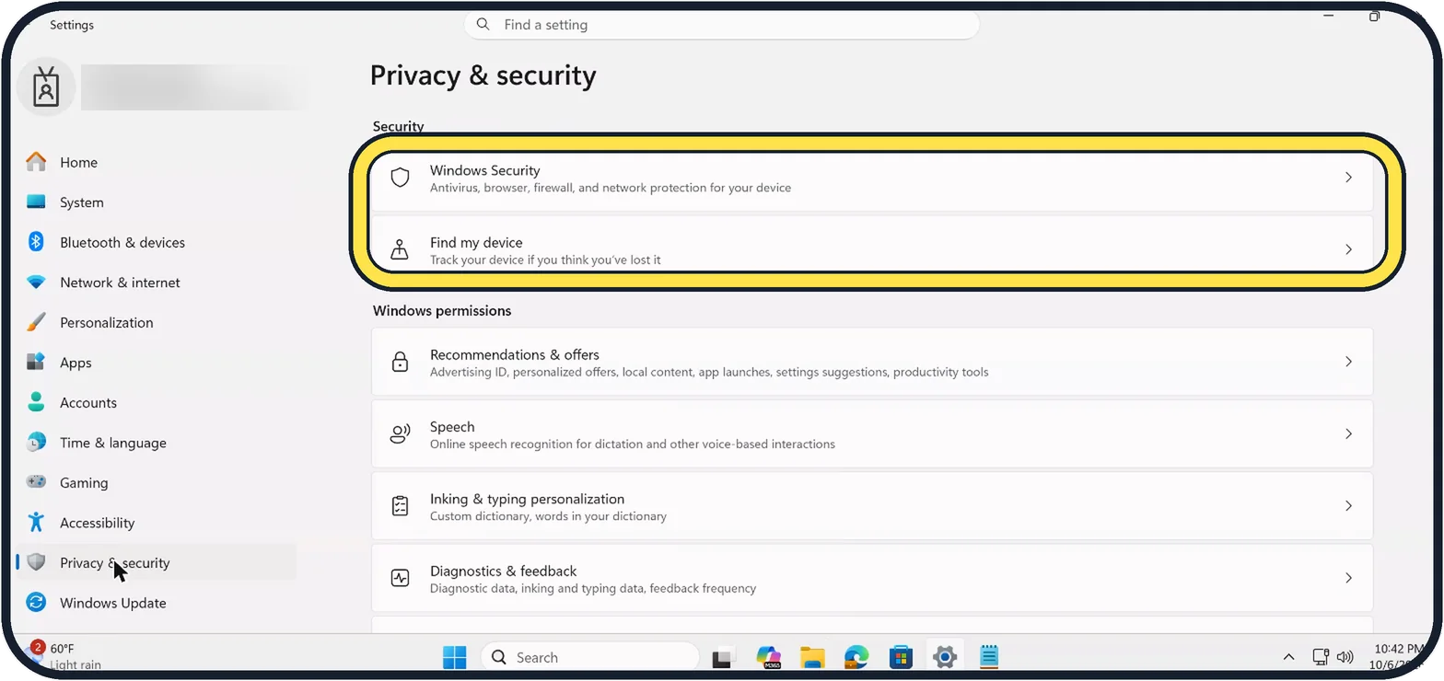The width and height of the screenshot is (1444, 681).
Task: Select Accessibility in the sidebar
Action: pyautogui.click(x=156, y=523)
